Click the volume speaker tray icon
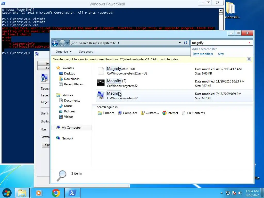Image resolution: width=264 pixels, height=198 pixels. tap(240, 193)
